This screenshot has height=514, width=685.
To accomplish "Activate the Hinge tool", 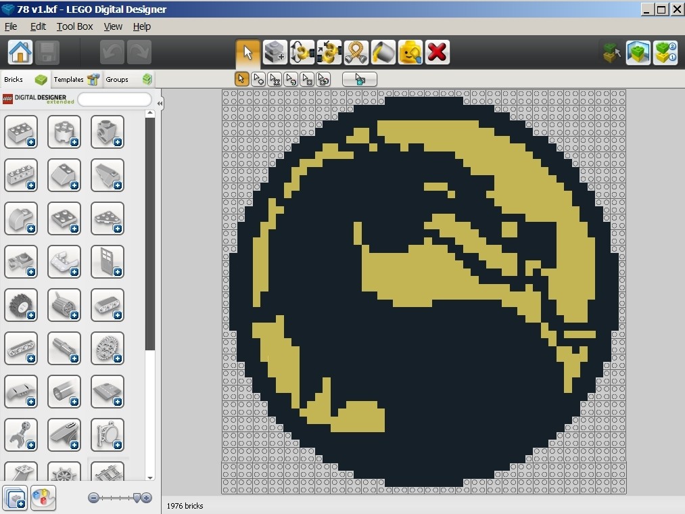I will pos(302,53).
